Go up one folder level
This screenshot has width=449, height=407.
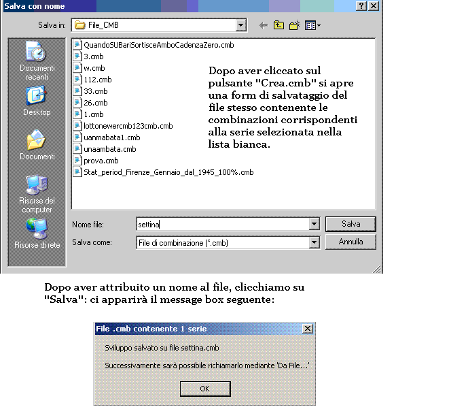(279, 26)
